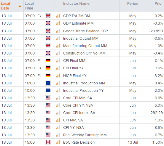Click UK flag in GDP Estimate MM row
This screenshot has height=146, width=164.
(48, 23)
